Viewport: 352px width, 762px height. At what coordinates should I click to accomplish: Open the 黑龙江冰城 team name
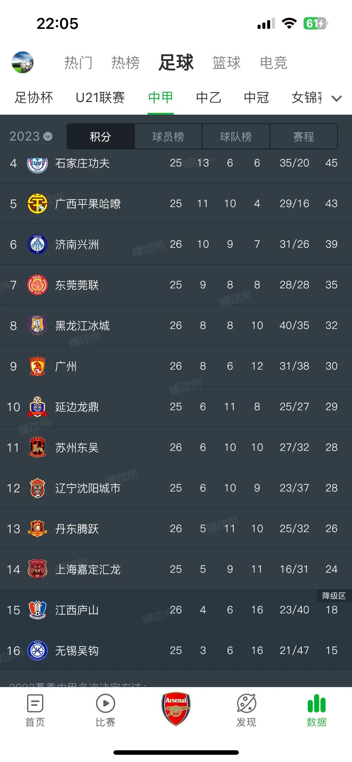click(82, 326)
